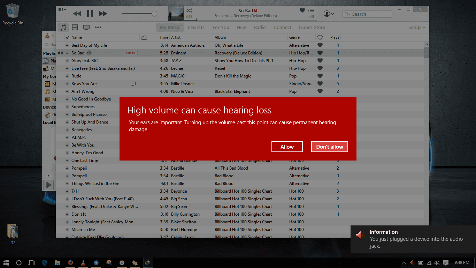Open the account dropdown menu
This screenshot has width=476, height=268.
(329, 14)
